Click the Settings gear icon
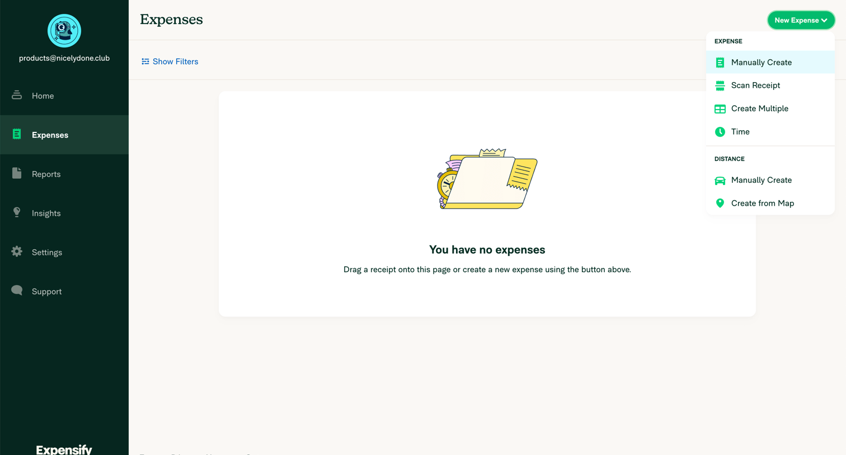This screenshot has height=455, width=846. [x=17, y=252]
